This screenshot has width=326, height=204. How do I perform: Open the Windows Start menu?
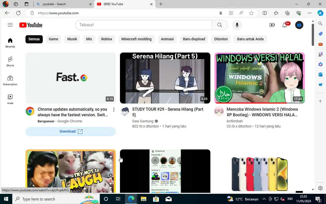click(x=6, y=199)
